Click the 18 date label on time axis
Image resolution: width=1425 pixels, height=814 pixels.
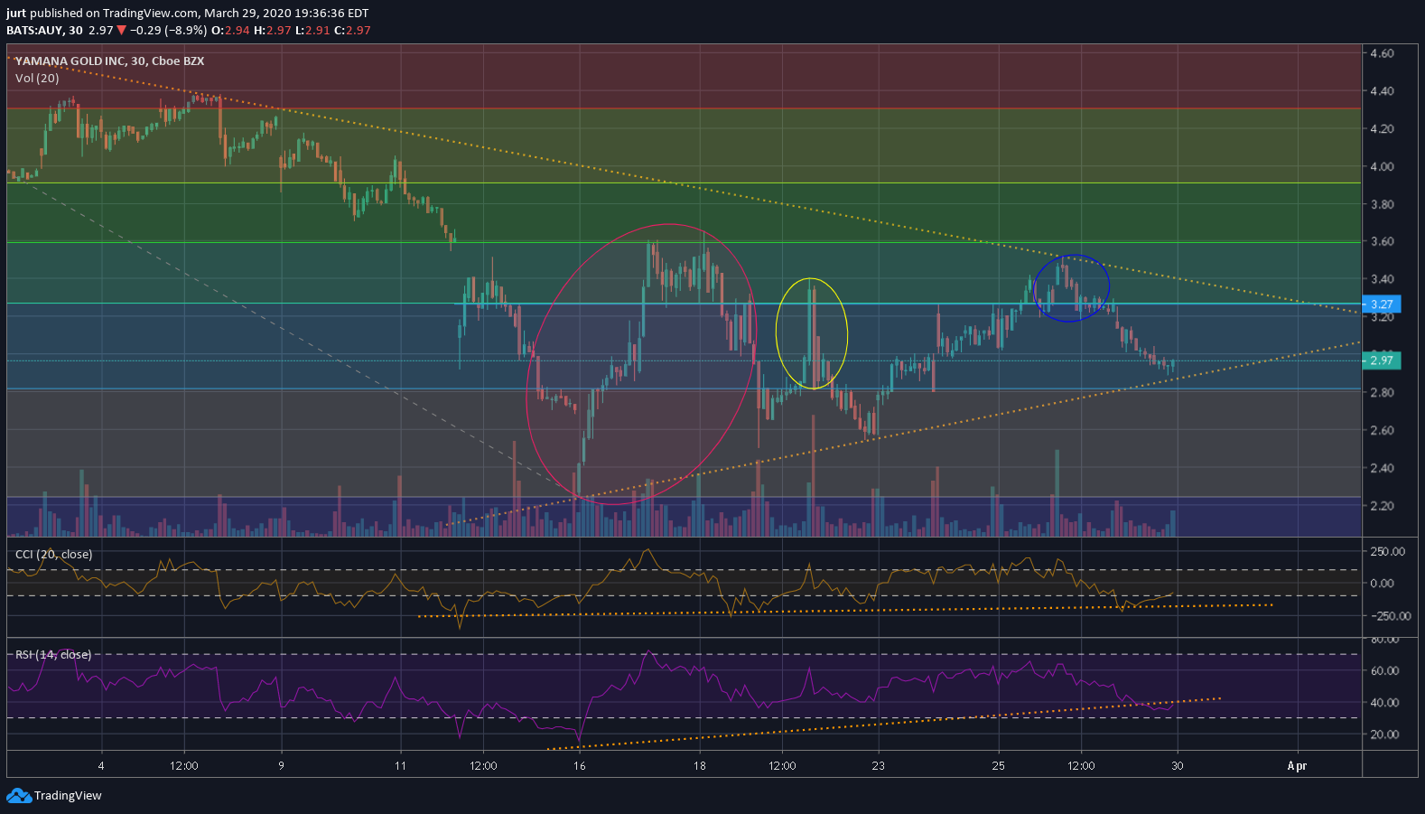pos(699,766)
